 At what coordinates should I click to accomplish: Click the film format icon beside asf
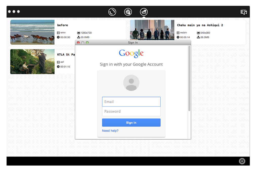[58, 62]
